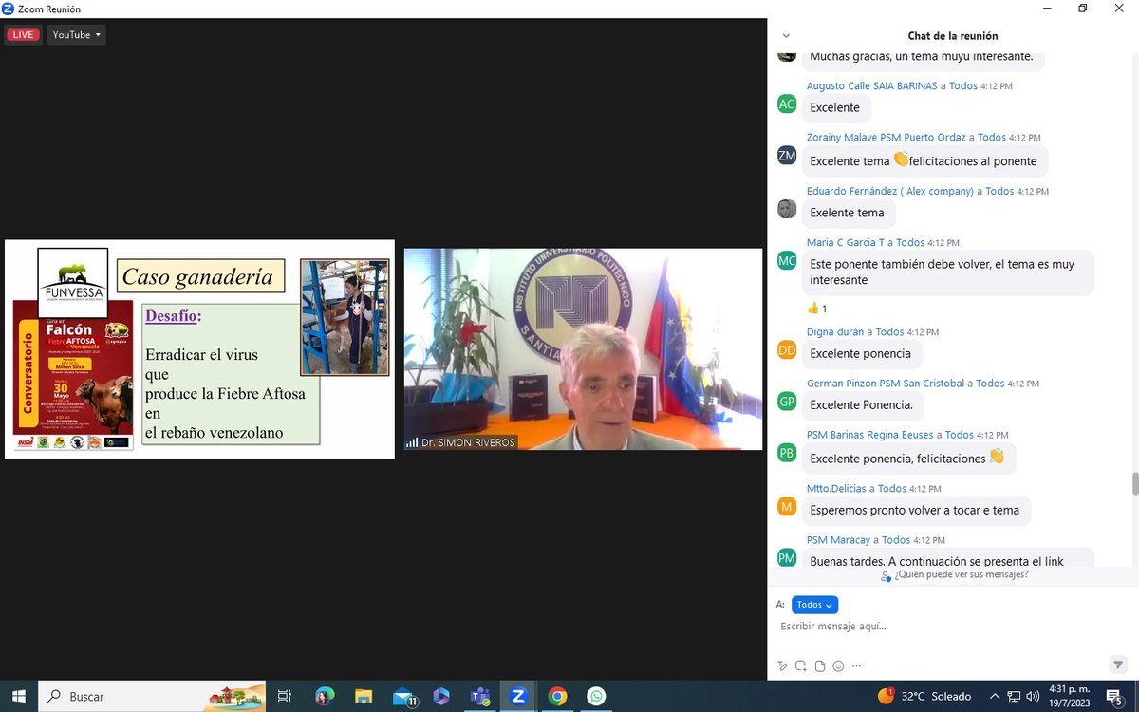Click Augusto Calle's AC avatar
The image size is (1139, 712).
787,104
